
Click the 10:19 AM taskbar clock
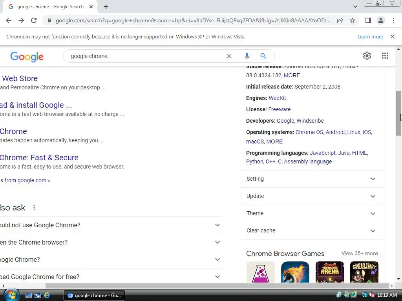click(387, 295)
